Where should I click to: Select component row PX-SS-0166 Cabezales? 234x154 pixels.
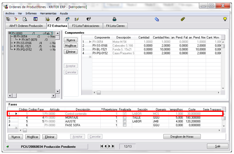click(x=151, y=45)
